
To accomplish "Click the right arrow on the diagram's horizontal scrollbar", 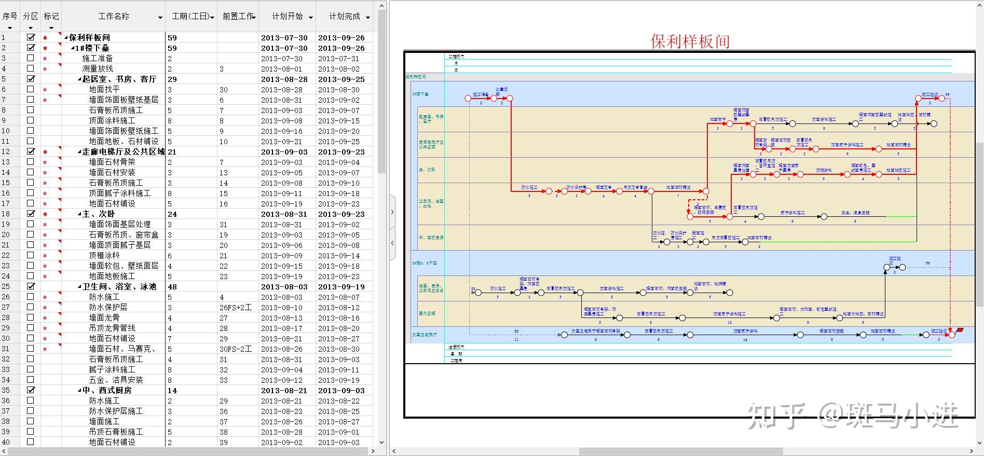I will 971,451.
